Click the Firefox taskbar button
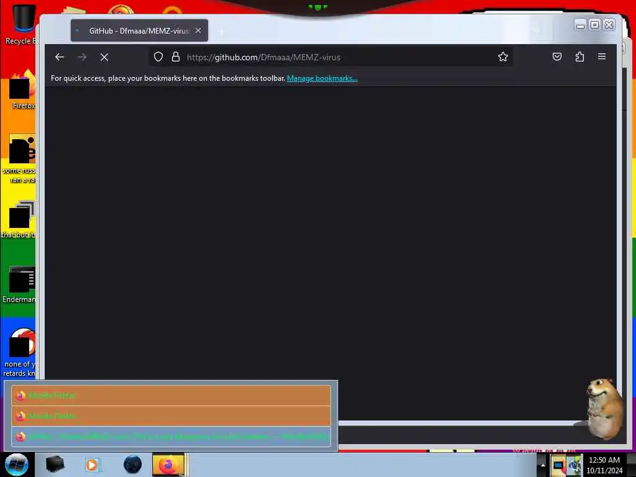Screen dimensions: 636x477 click(169, 465)
